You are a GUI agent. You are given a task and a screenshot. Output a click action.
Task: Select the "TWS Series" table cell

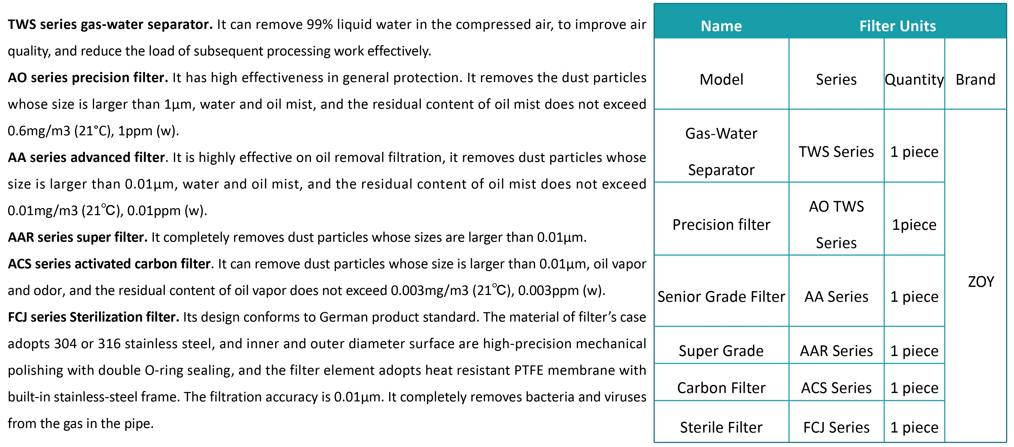pyautogui.click(x=836, y=152)
